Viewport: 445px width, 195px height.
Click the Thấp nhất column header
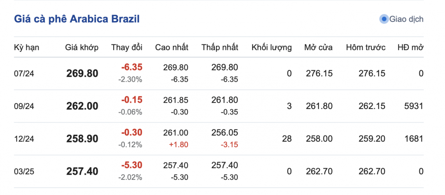(220, 47)
